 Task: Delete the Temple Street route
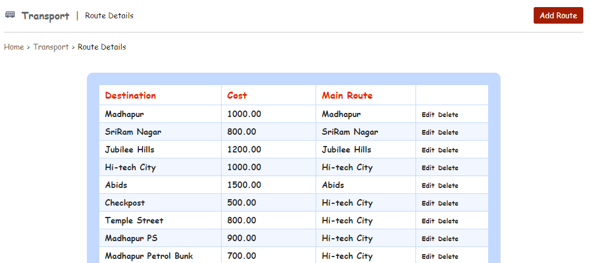coord(448,221)
